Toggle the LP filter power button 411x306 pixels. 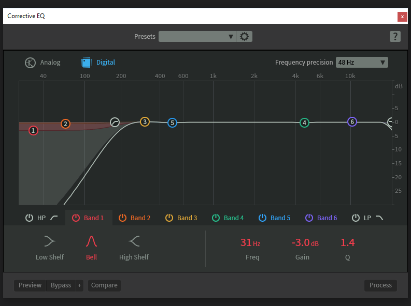(356, 218)
